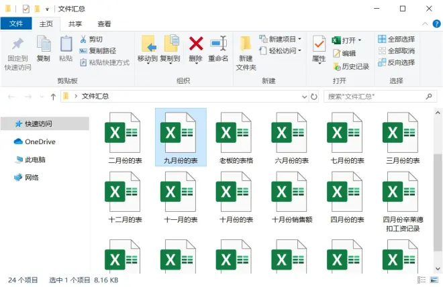This screenshot has width=443, height=287.
Task: Click the Refresh button beside address bar
Action: pyautogui.click(x=314, y=97)
